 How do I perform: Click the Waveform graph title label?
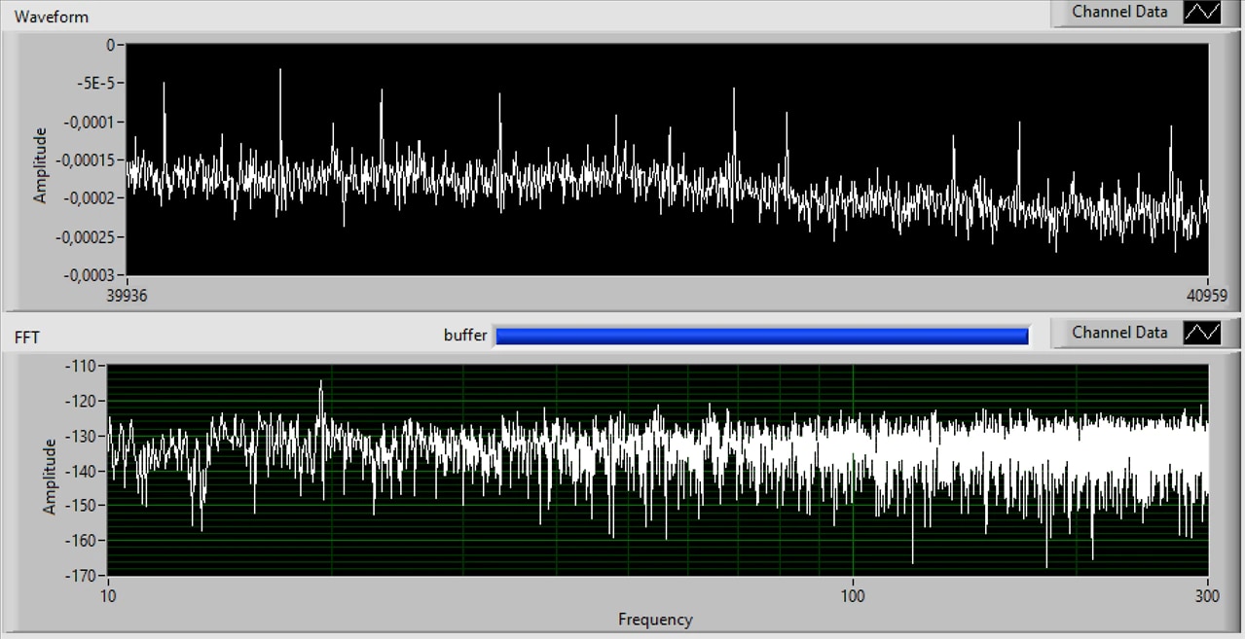[51, 17]
